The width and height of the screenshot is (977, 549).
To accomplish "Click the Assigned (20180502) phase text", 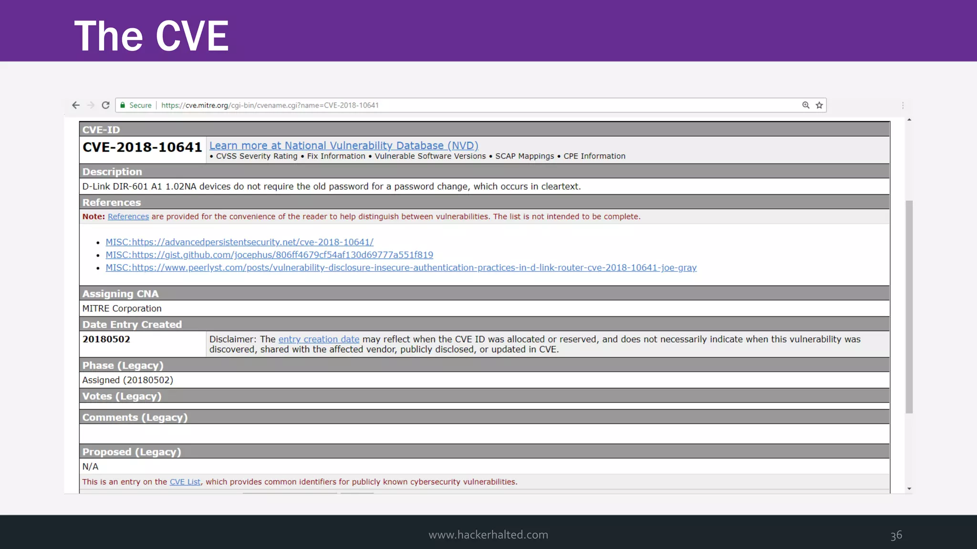I will click(128, 380).
